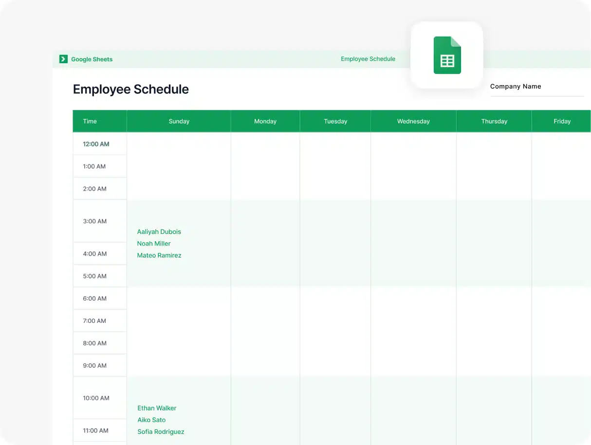Click the green Sheets file icon card
The width and height of the screenshot is (591, 445).
(x=446, y=55)
